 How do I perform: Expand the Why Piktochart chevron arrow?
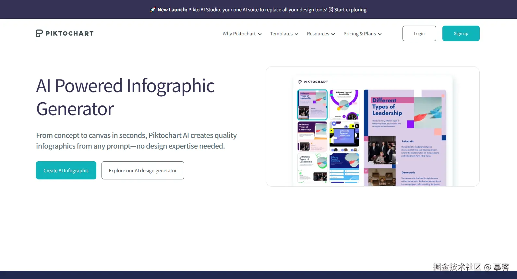[x=260, y=34]
